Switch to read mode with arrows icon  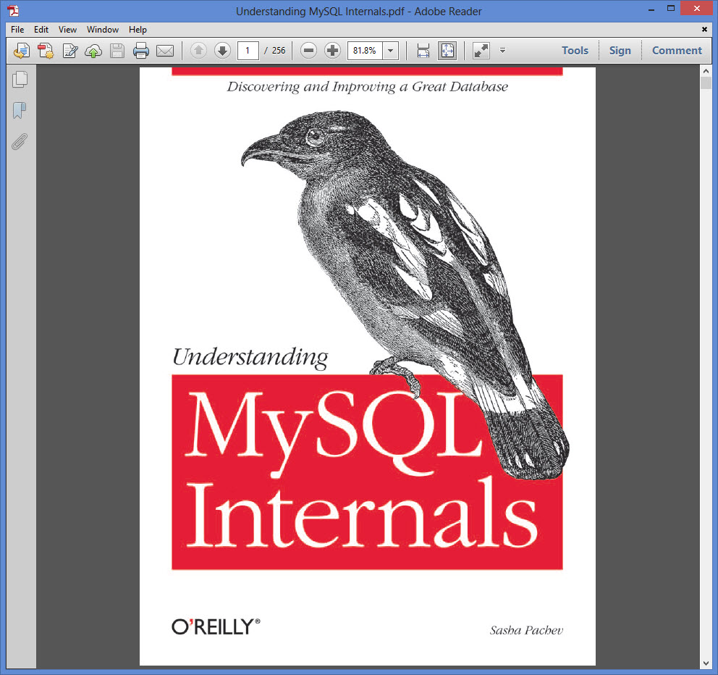pos(481,51)
